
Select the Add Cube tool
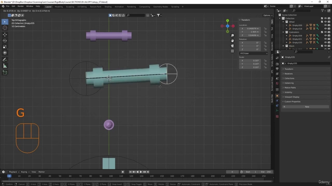click(x=5, y=73)
